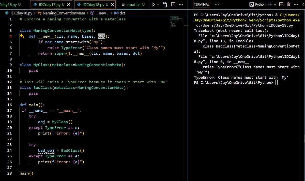Viewport: 305px width, 181px height.
Task: Click line number 13 in the gutter
Action: [x=10, y=88]
